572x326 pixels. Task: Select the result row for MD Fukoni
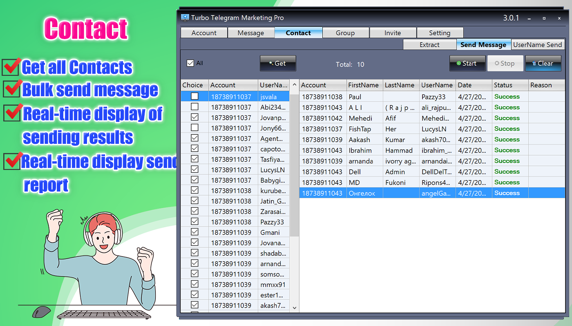tap(432, 183)
